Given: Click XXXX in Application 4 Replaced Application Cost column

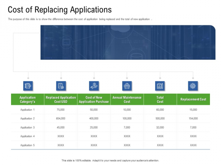Looking at the screenshot, I should pos(61,136).
